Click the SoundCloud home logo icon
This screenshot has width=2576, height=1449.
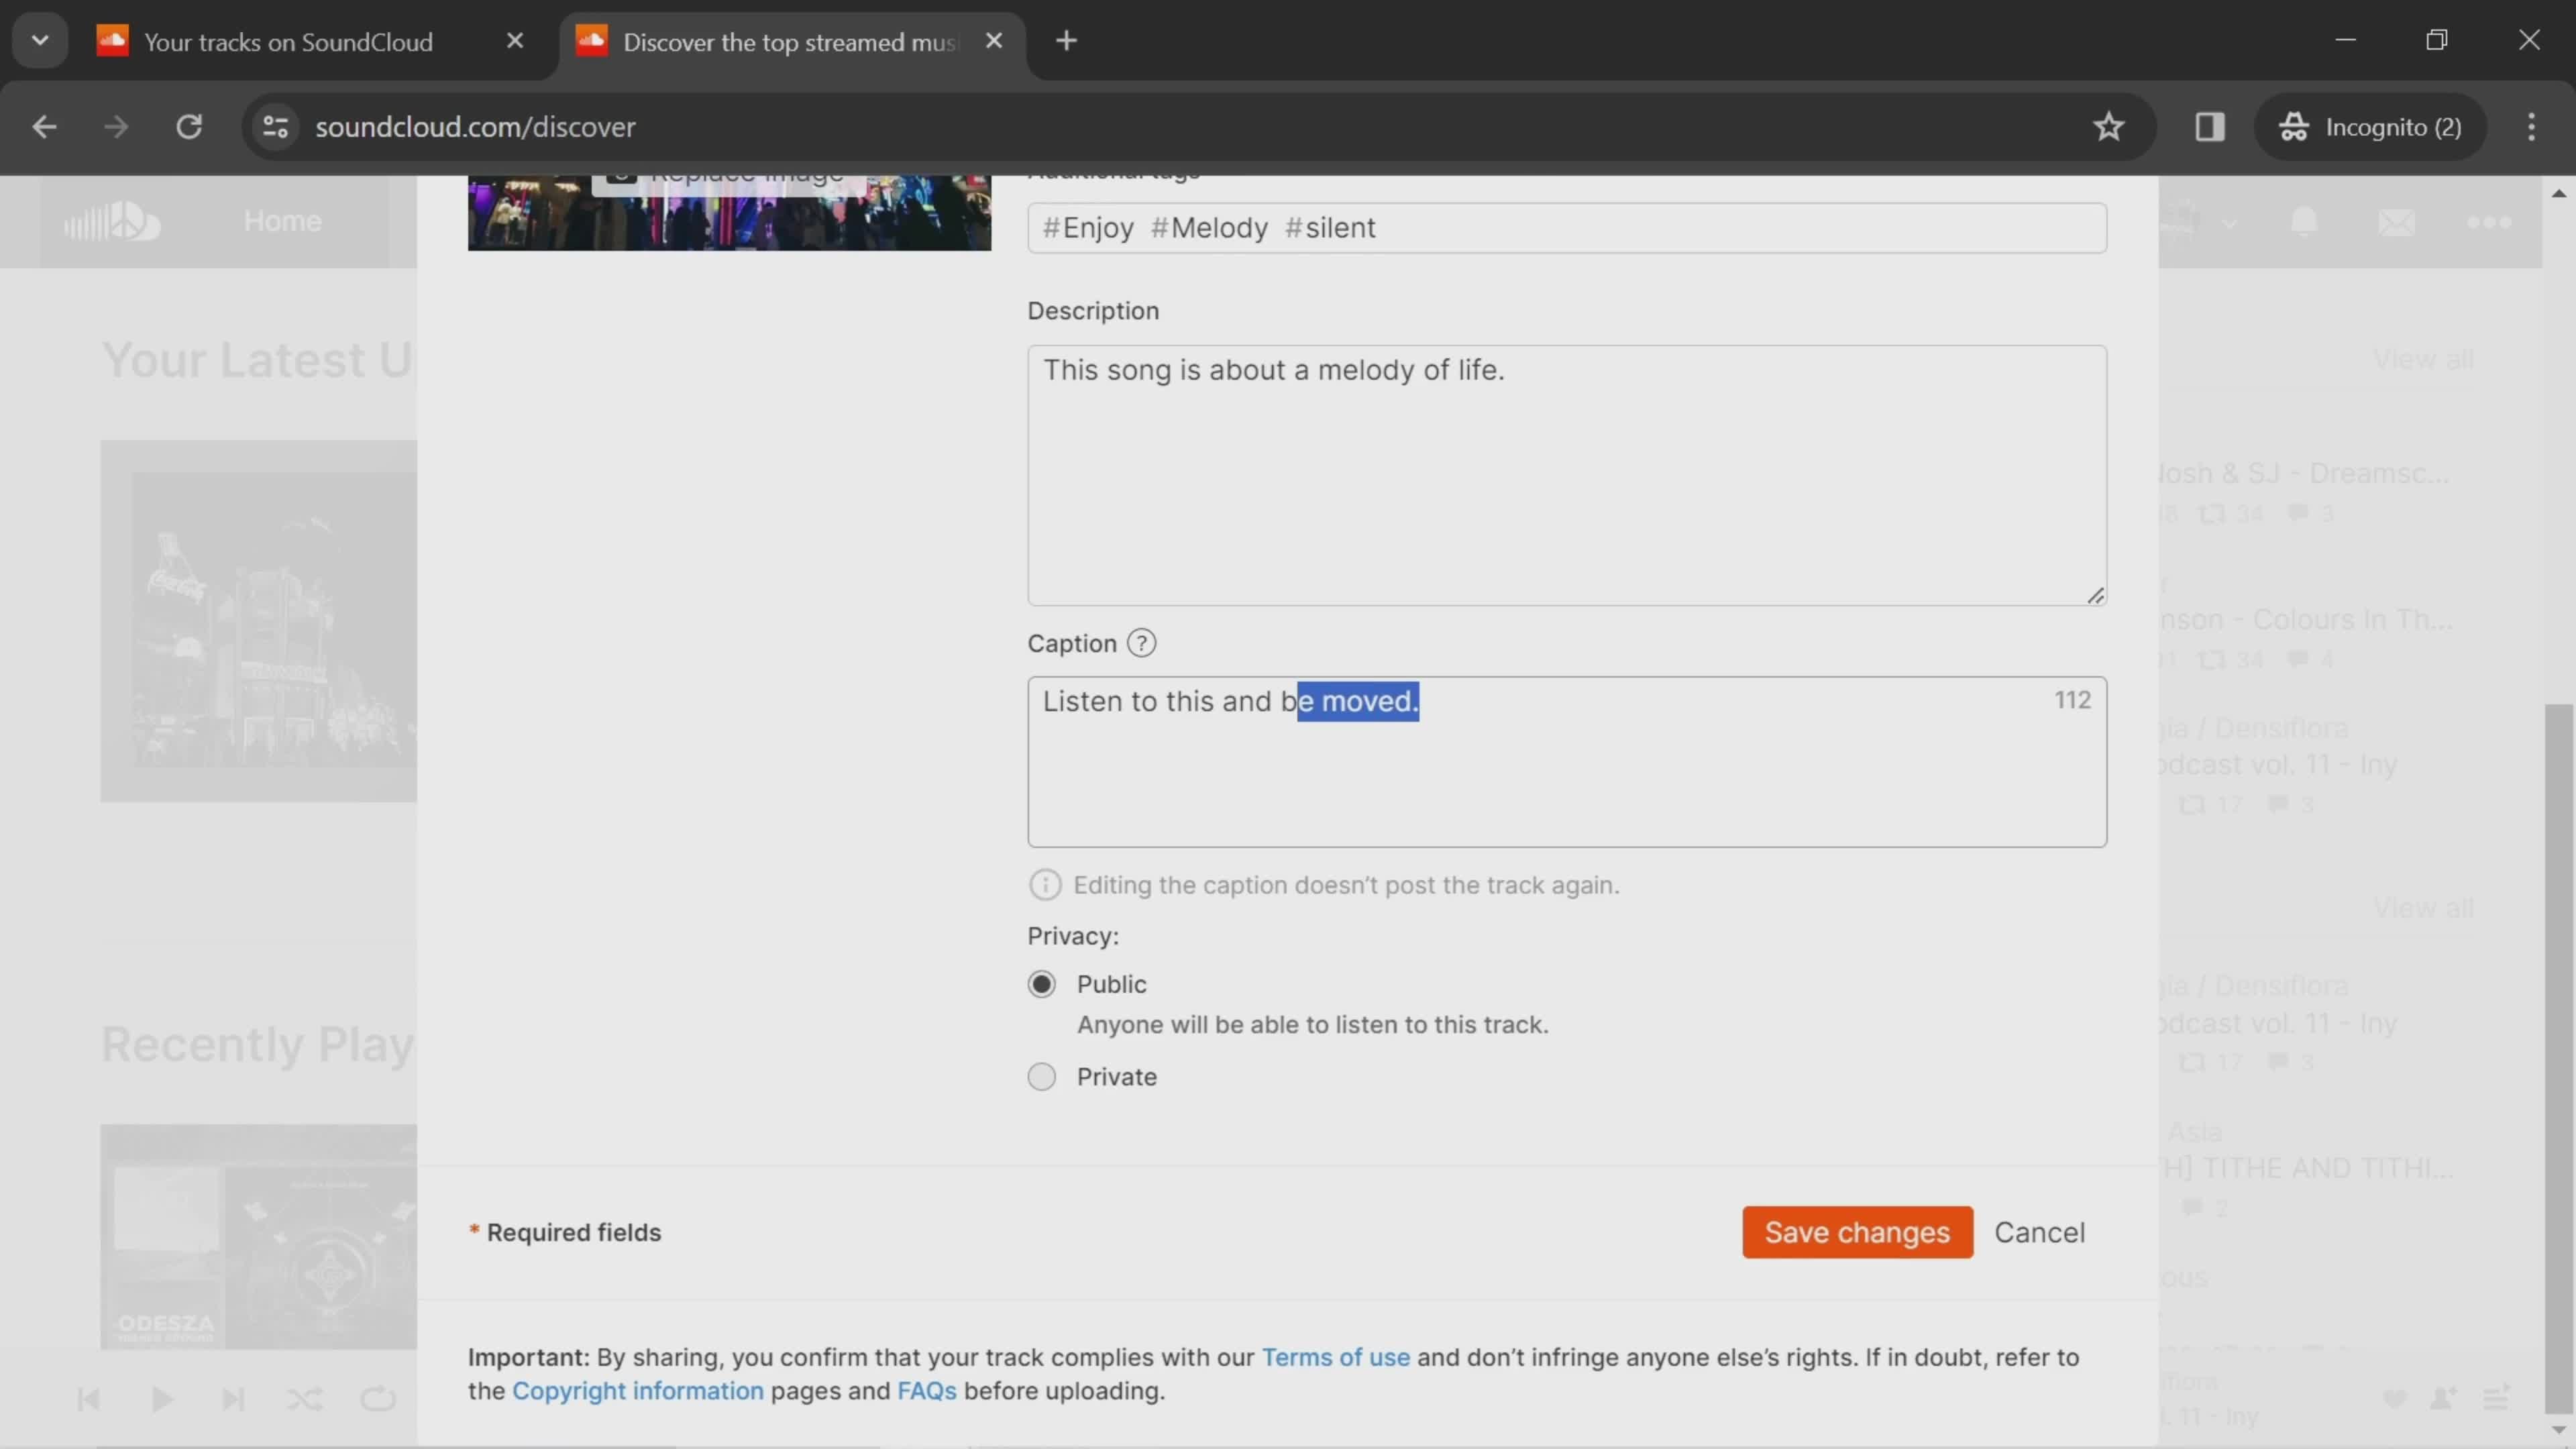tap(111, 219)
